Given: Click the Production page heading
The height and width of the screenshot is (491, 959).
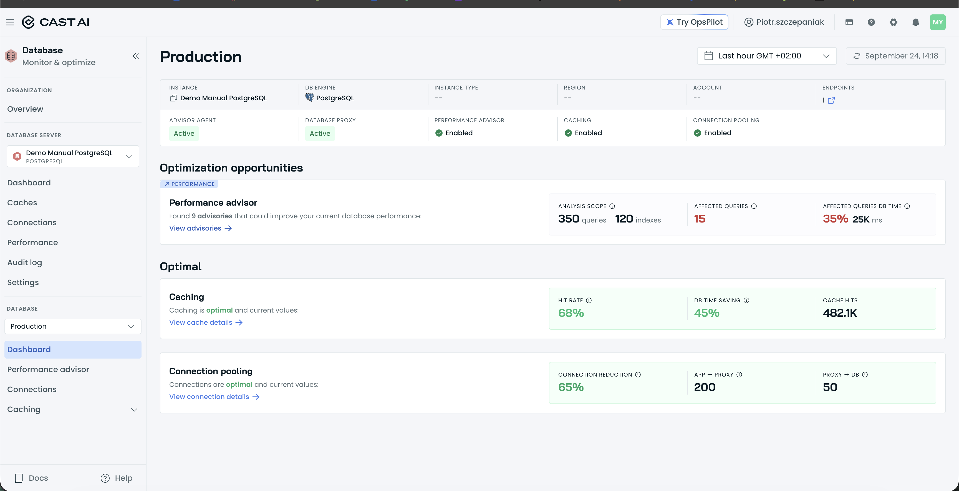Looking at the screenshot, I should (201, 57).
